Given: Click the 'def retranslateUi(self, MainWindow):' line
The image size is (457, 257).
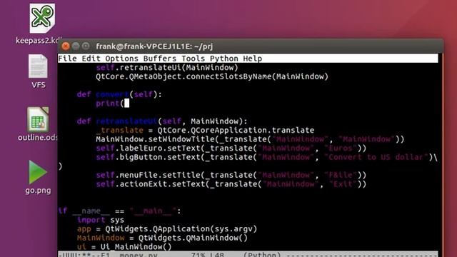Looking at the screenshot, I should pos(162,121).
